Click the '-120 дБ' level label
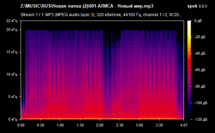Screen dimensions: 215x133 (201, 119)
